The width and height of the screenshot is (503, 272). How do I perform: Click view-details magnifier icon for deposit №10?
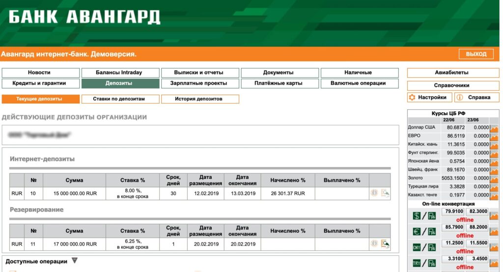coord(385,193)
